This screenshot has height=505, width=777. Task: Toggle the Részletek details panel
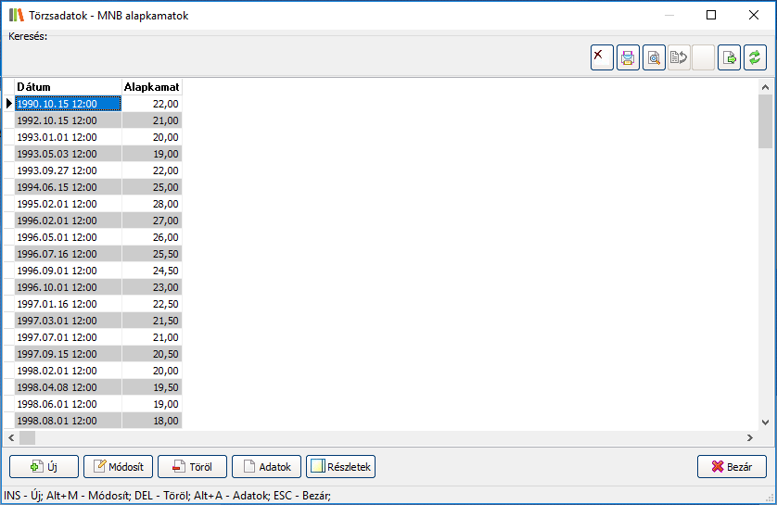(x=340, y=467)
